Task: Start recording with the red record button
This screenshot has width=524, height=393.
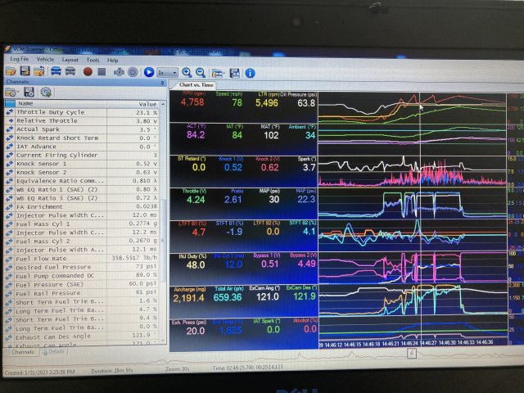Action: pos(88,71)
